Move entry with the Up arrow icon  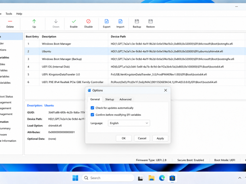pyautogui.click(x=34, y=21)
